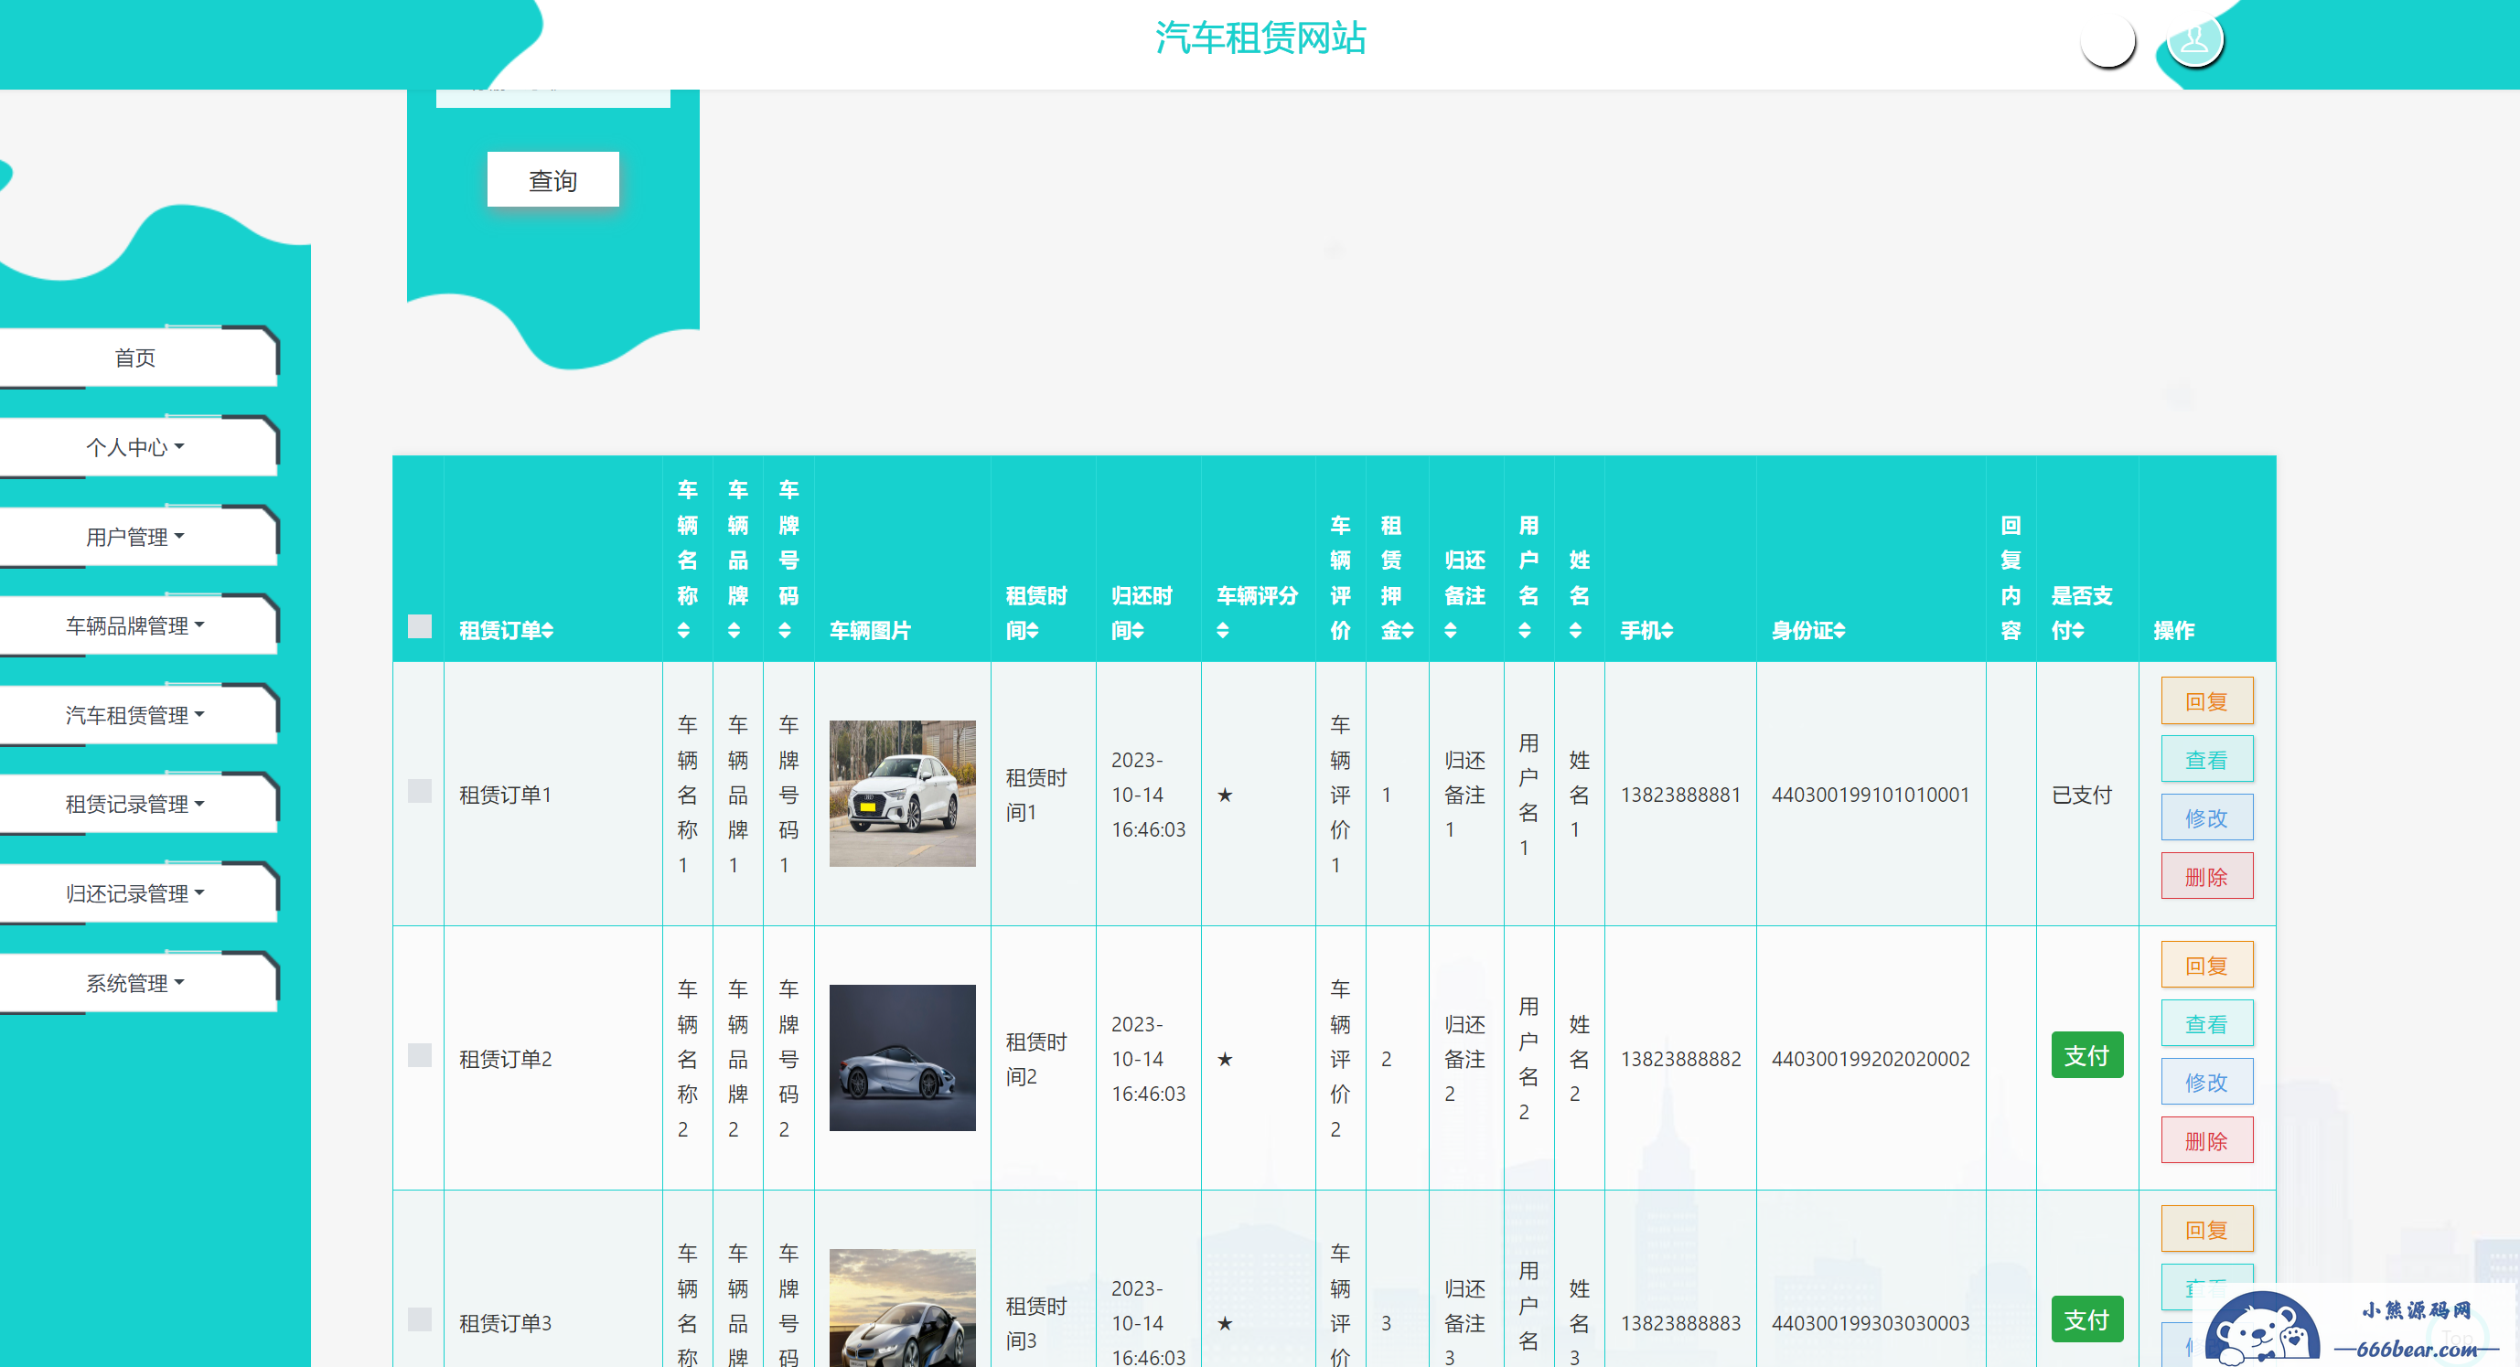Check the checkbox for 租赁订单3
2520x1367 pixels.
coord(420,1319)
